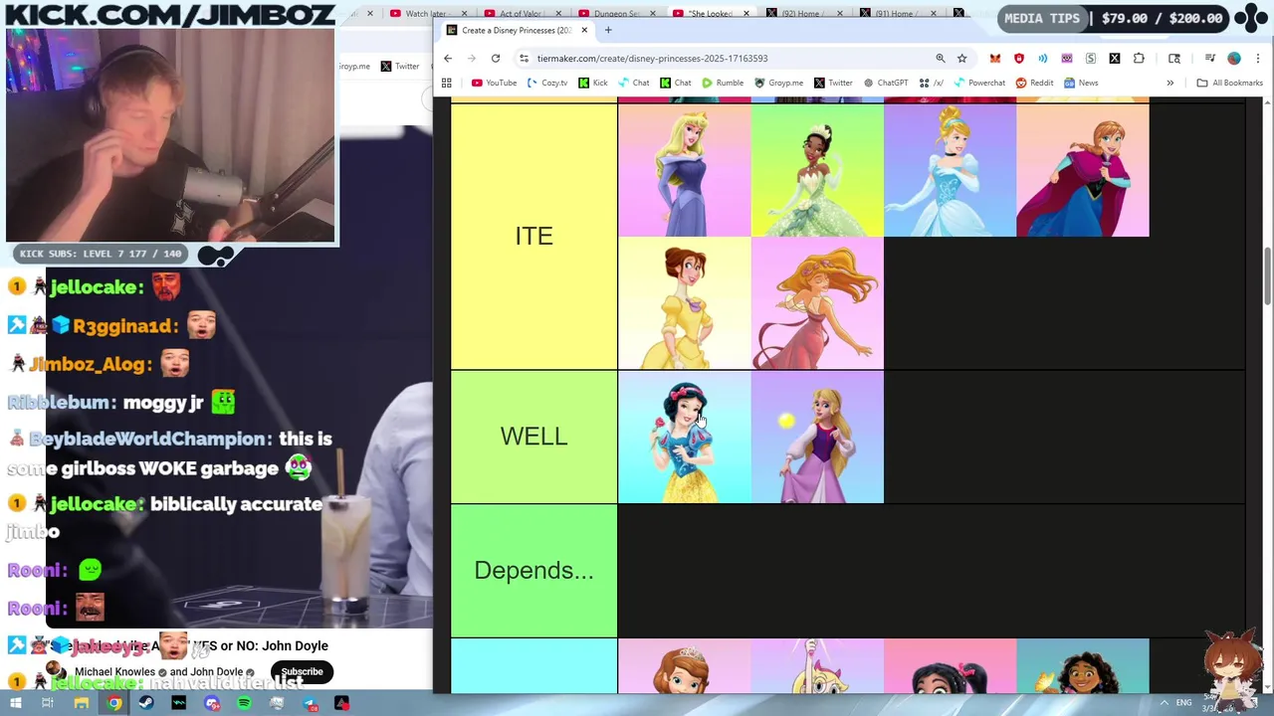
Task: Open the Rumble bookmark
Action: [722, 83]
